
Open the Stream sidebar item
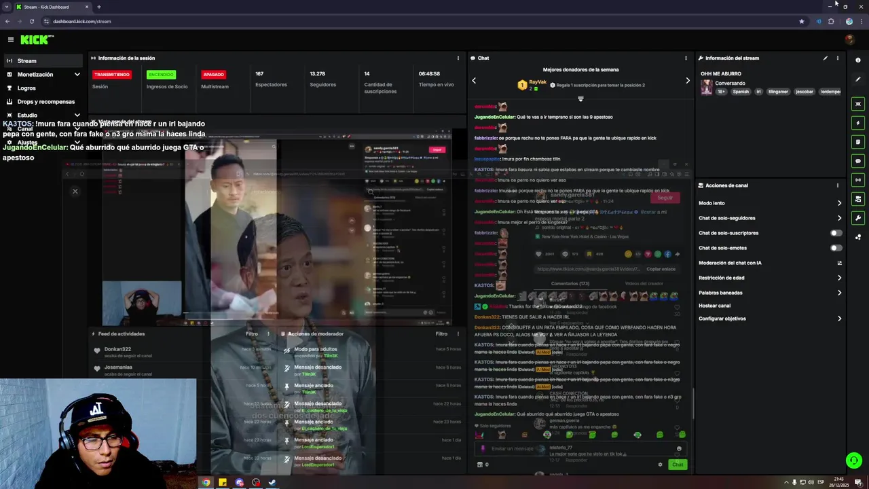[43, 60]
